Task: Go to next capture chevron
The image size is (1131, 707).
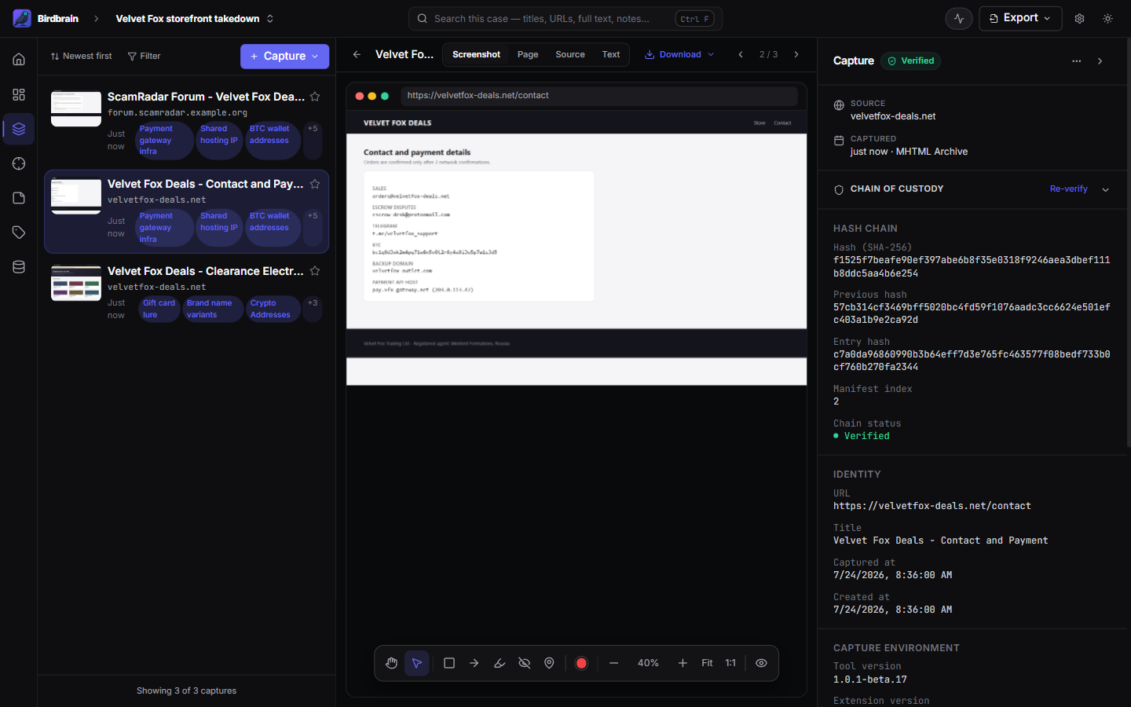Action: click(x=796, y=54)
